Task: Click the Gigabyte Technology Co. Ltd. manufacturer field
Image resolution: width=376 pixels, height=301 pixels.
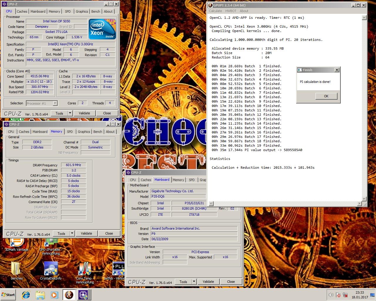Action: point(178,191)
